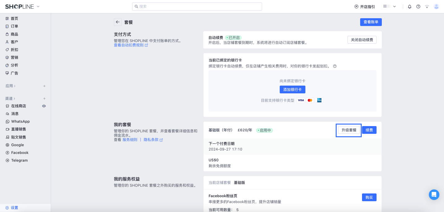
Task: Open the help question mark icon
Action: coord(418,6)
